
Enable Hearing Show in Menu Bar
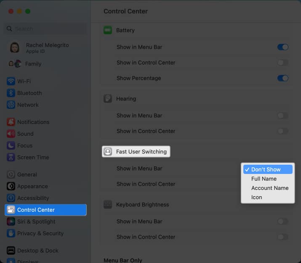coord(283,116)
